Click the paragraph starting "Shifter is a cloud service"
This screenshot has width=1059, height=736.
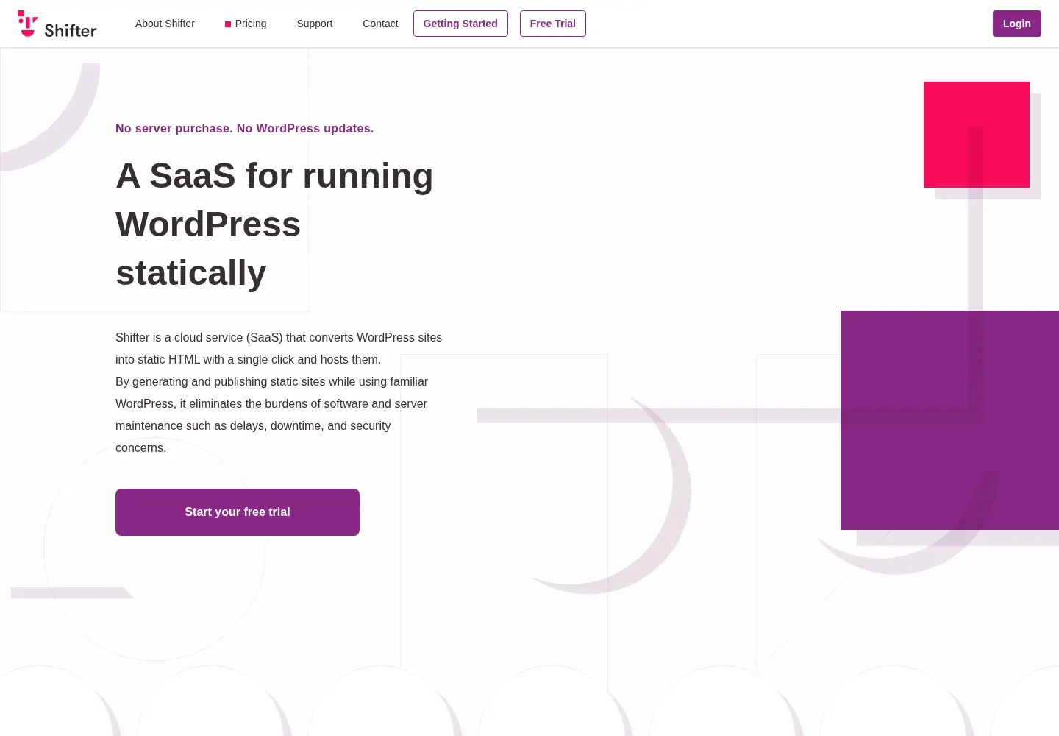pos(279,392)
